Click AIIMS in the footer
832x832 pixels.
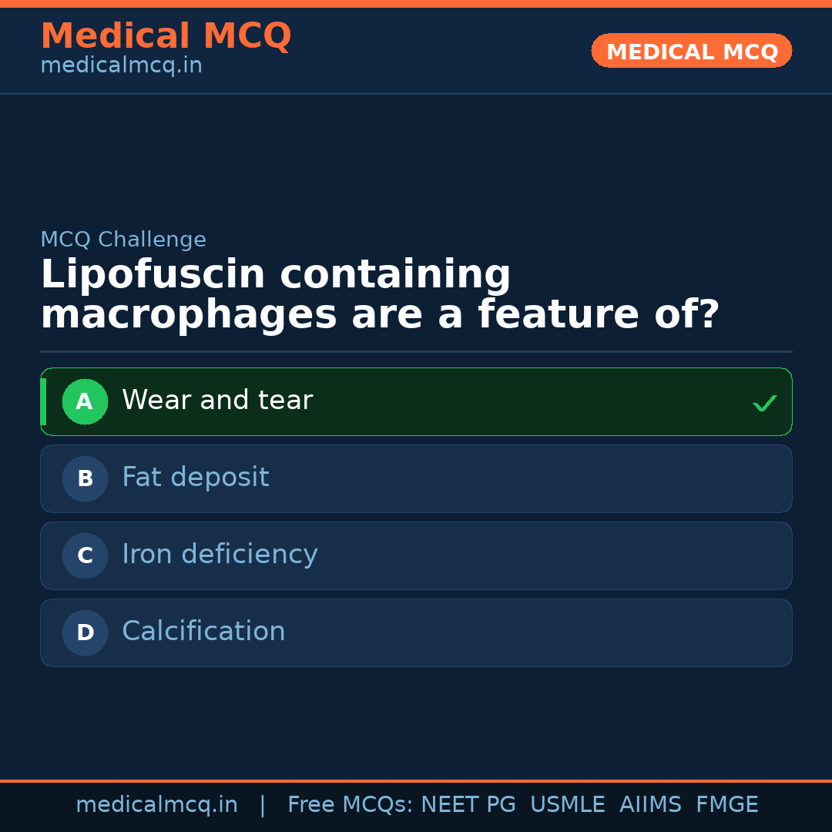click(650, 805)
